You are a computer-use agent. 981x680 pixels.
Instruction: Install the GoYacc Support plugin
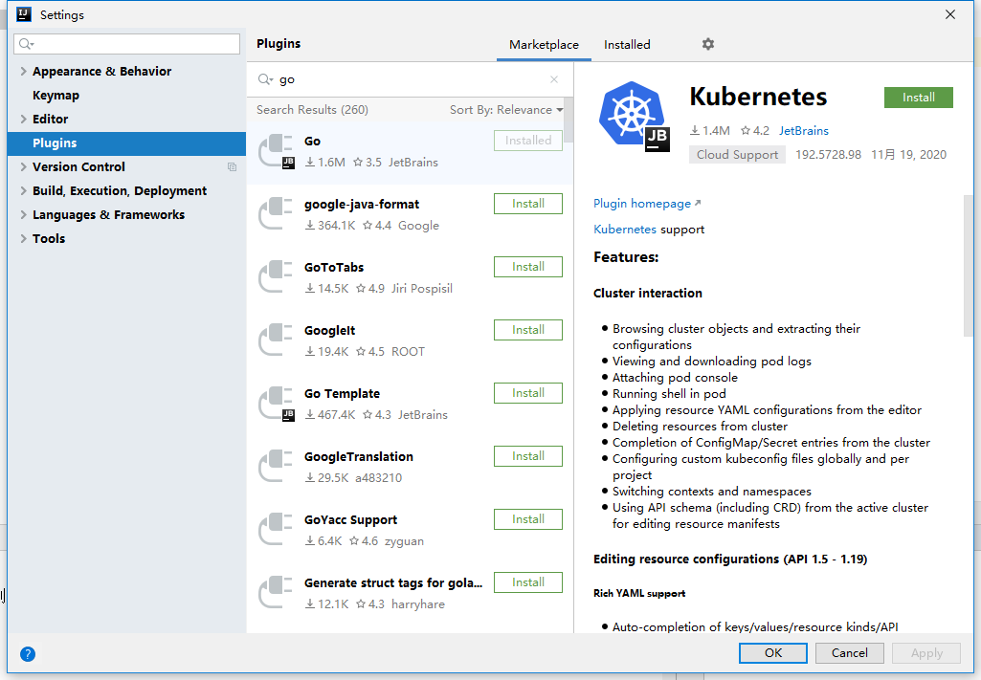pyautogui.click(x=528, y=519)
